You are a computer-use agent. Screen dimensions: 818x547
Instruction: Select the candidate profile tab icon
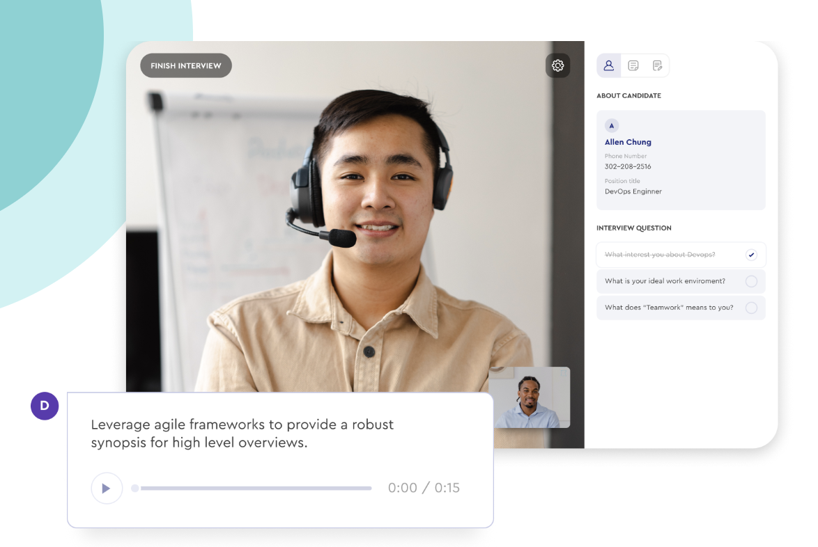click(x=609, y=65)
